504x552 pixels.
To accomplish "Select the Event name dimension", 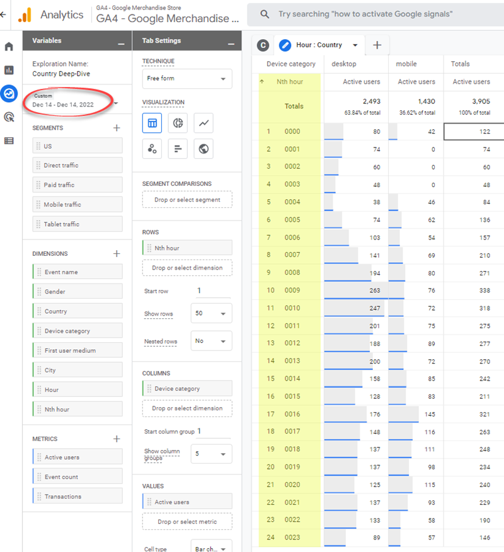I will (77, 272).
